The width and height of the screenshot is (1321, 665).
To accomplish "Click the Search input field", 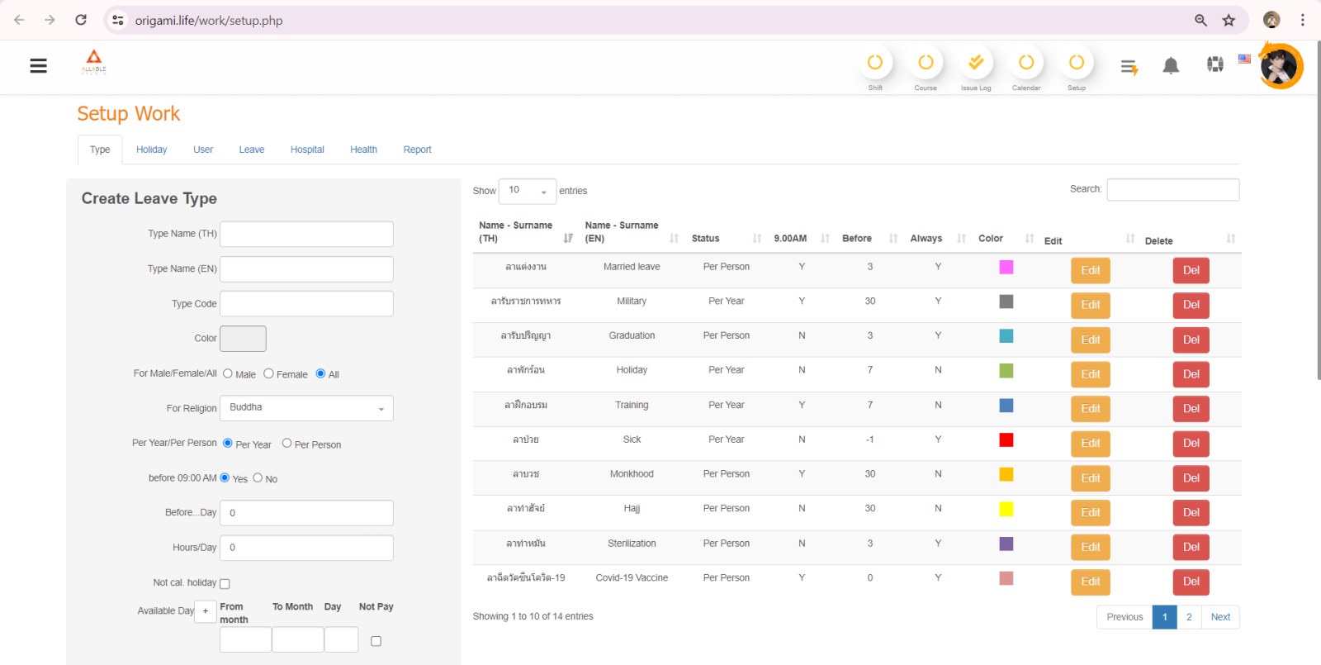I will pos(1173,189).
